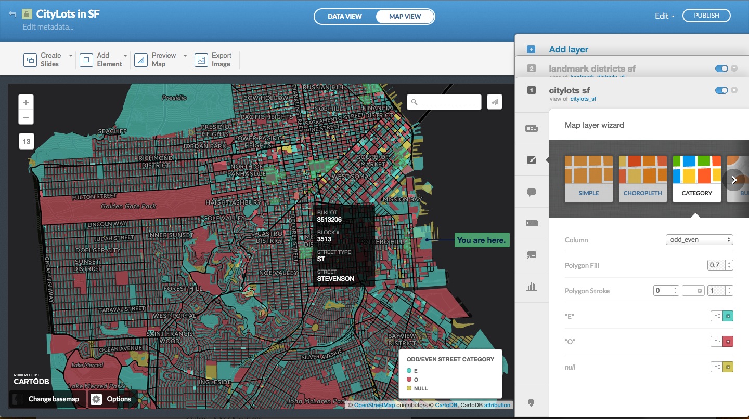
Task: Click the Add Element icon
Action: [x=86, y=60]
